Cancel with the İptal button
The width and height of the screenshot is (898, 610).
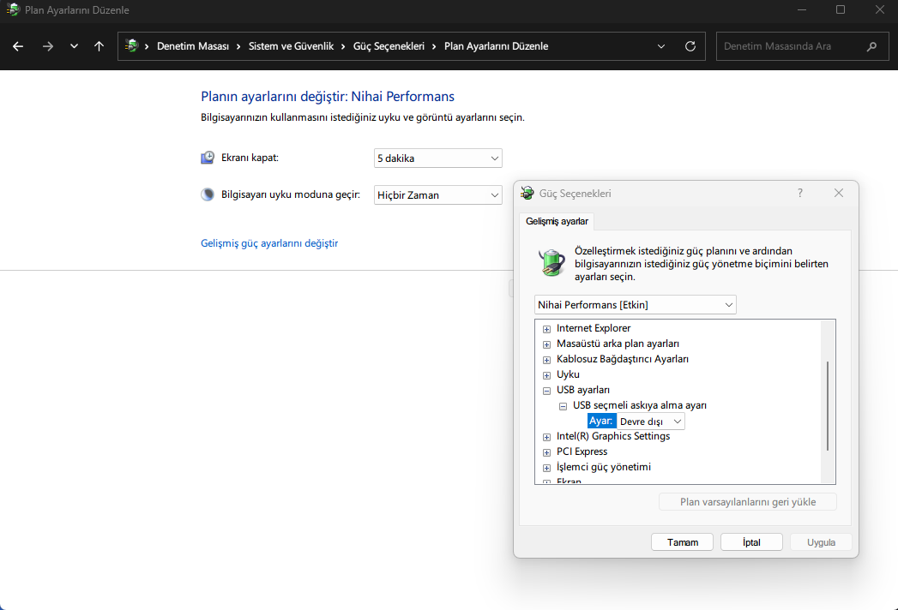(751, 542)
